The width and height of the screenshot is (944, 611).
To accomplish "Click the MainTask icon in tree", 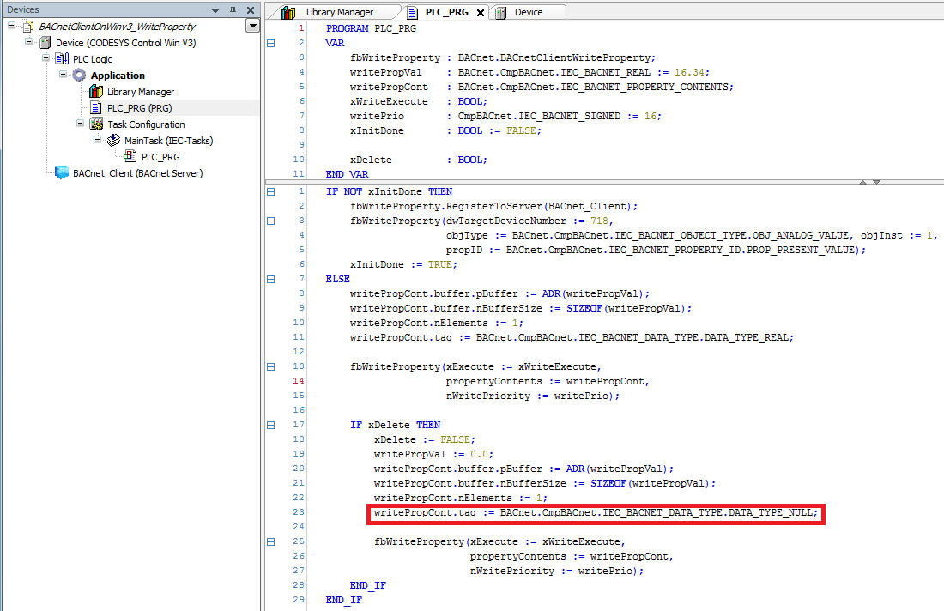I will click(113, 141).
